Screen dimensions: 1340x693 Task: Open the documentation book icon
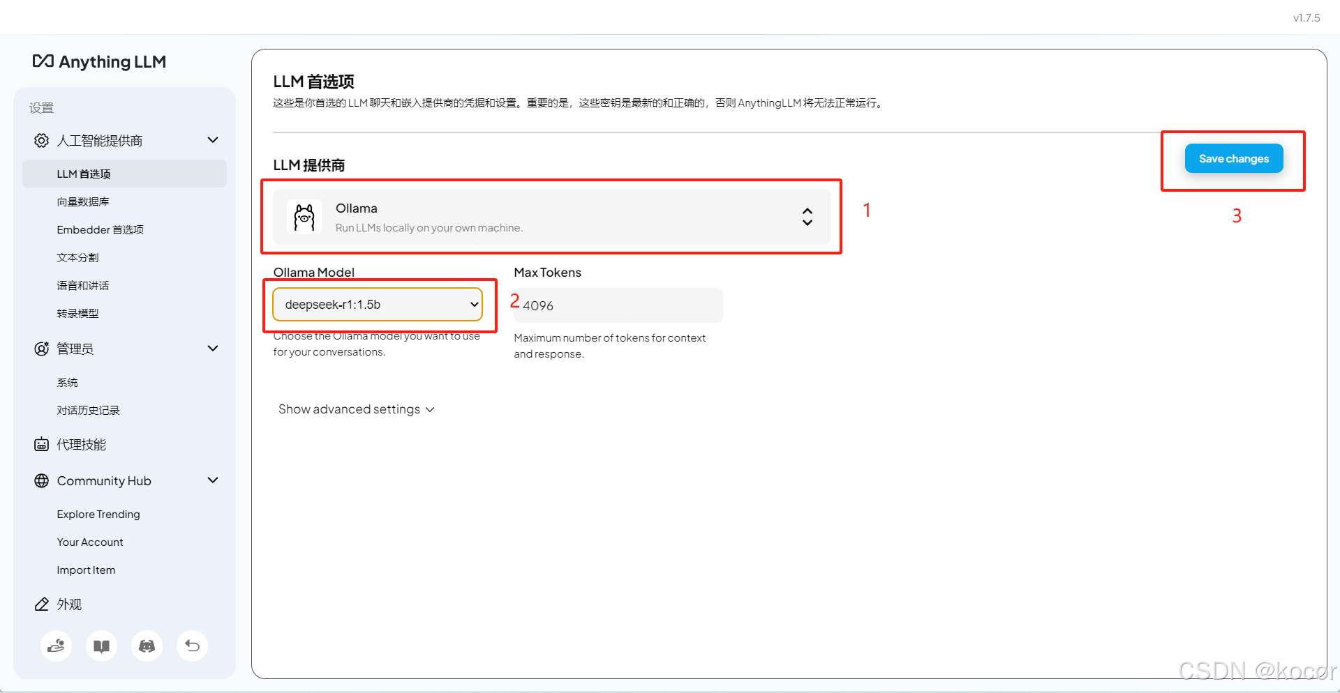pos(101,646)
